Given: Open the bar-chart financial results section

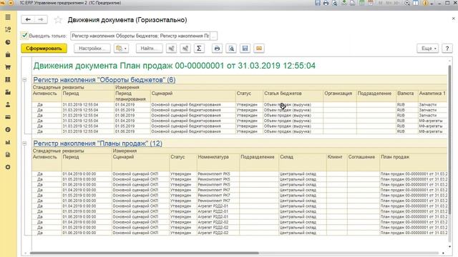Looking at the screenshot, I should tap(8, 142).
